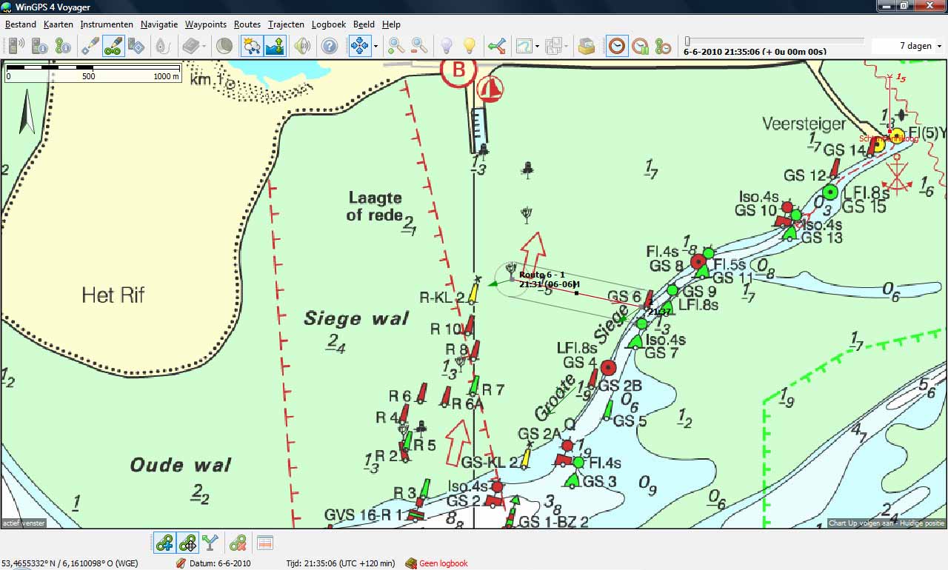948x570 pixels.
Task: Click the route table list icon
Action: point(264,543)
